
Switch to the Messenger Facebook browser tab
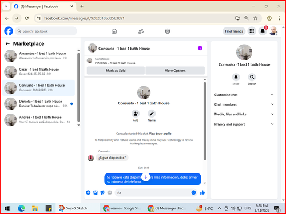(43, 6)
